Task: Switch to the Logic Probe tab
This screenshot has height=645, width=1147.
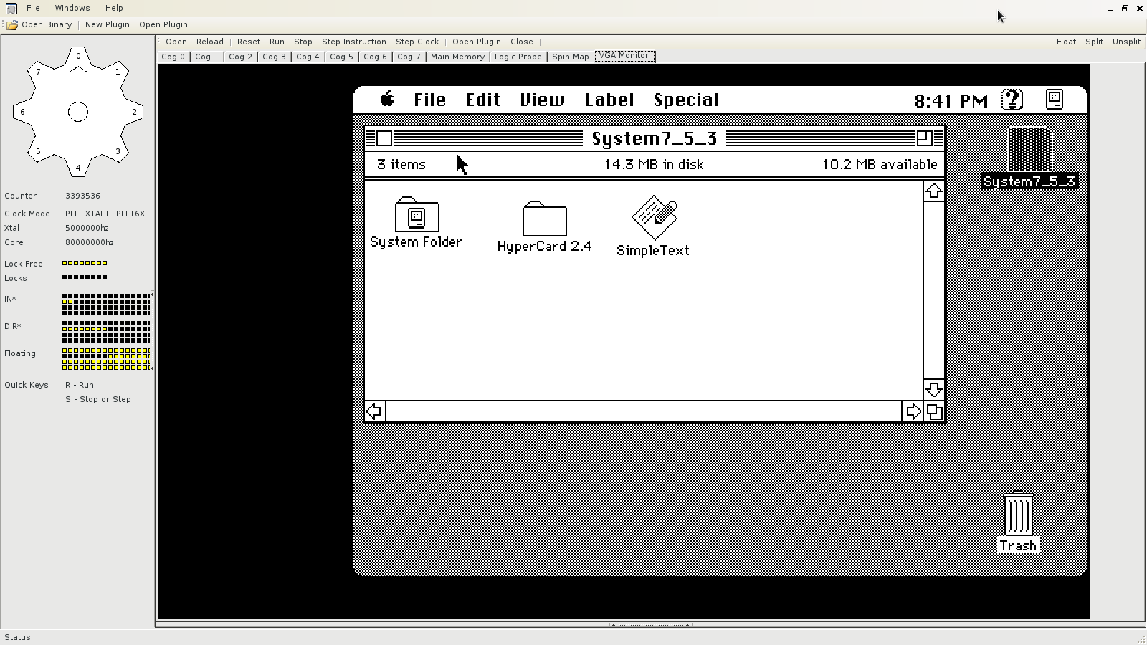Action: pyautogui.click(x=518, y=57)
